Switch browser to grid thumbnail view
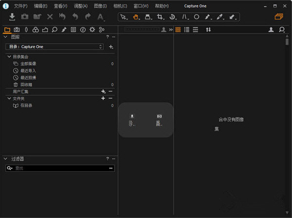 178,30
